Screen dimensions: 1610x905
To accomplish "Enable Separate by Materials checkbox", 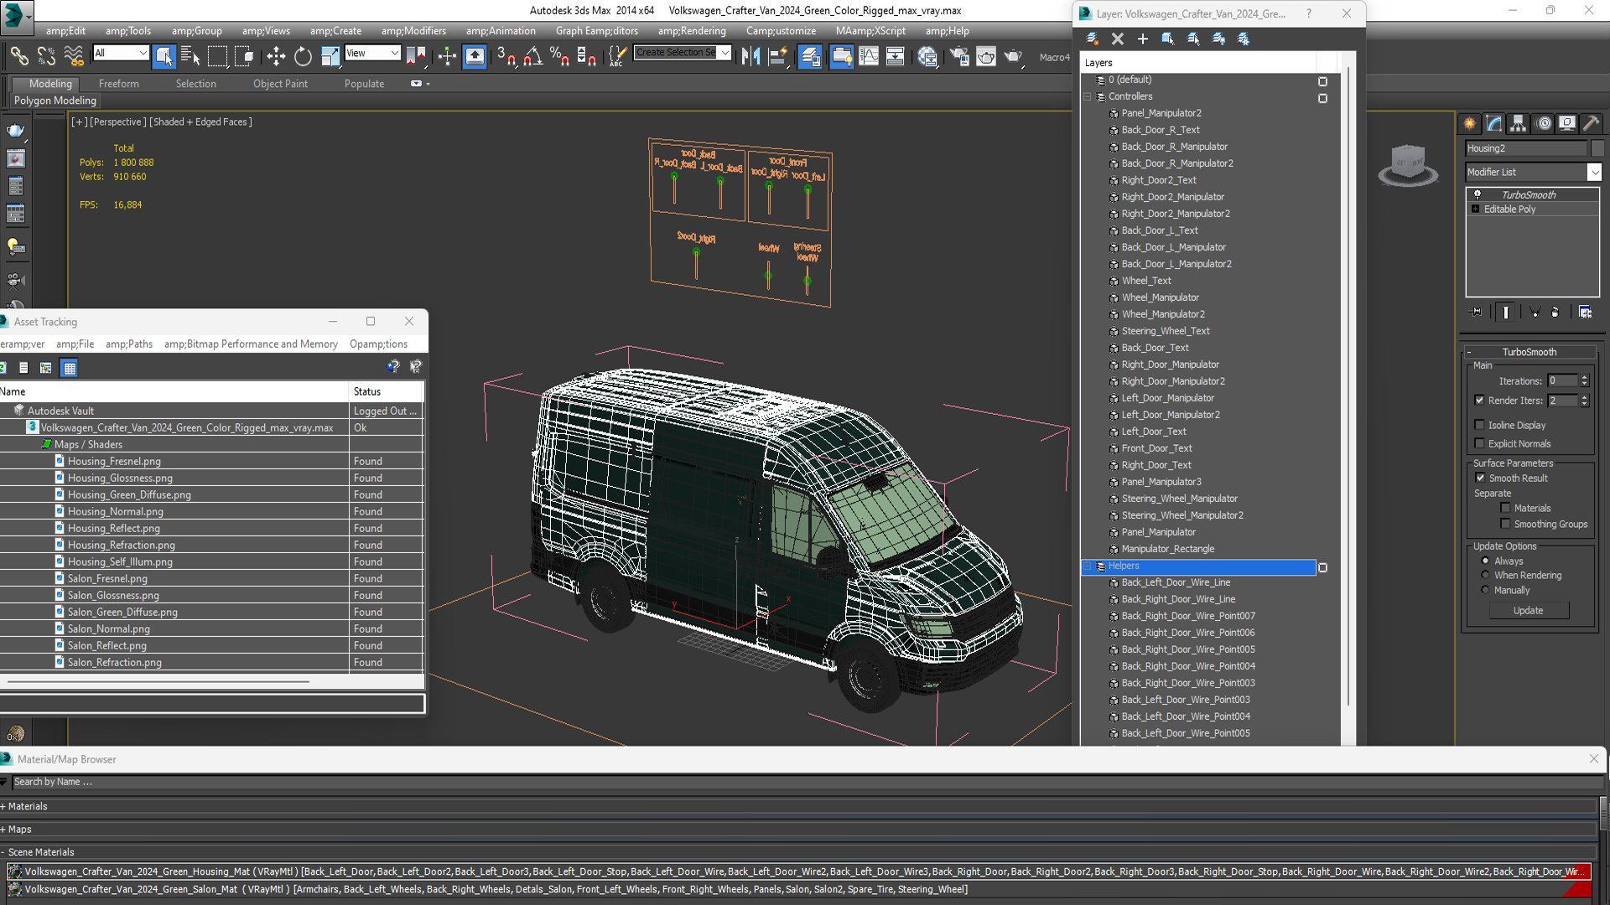I will [x=1506, y=508].
